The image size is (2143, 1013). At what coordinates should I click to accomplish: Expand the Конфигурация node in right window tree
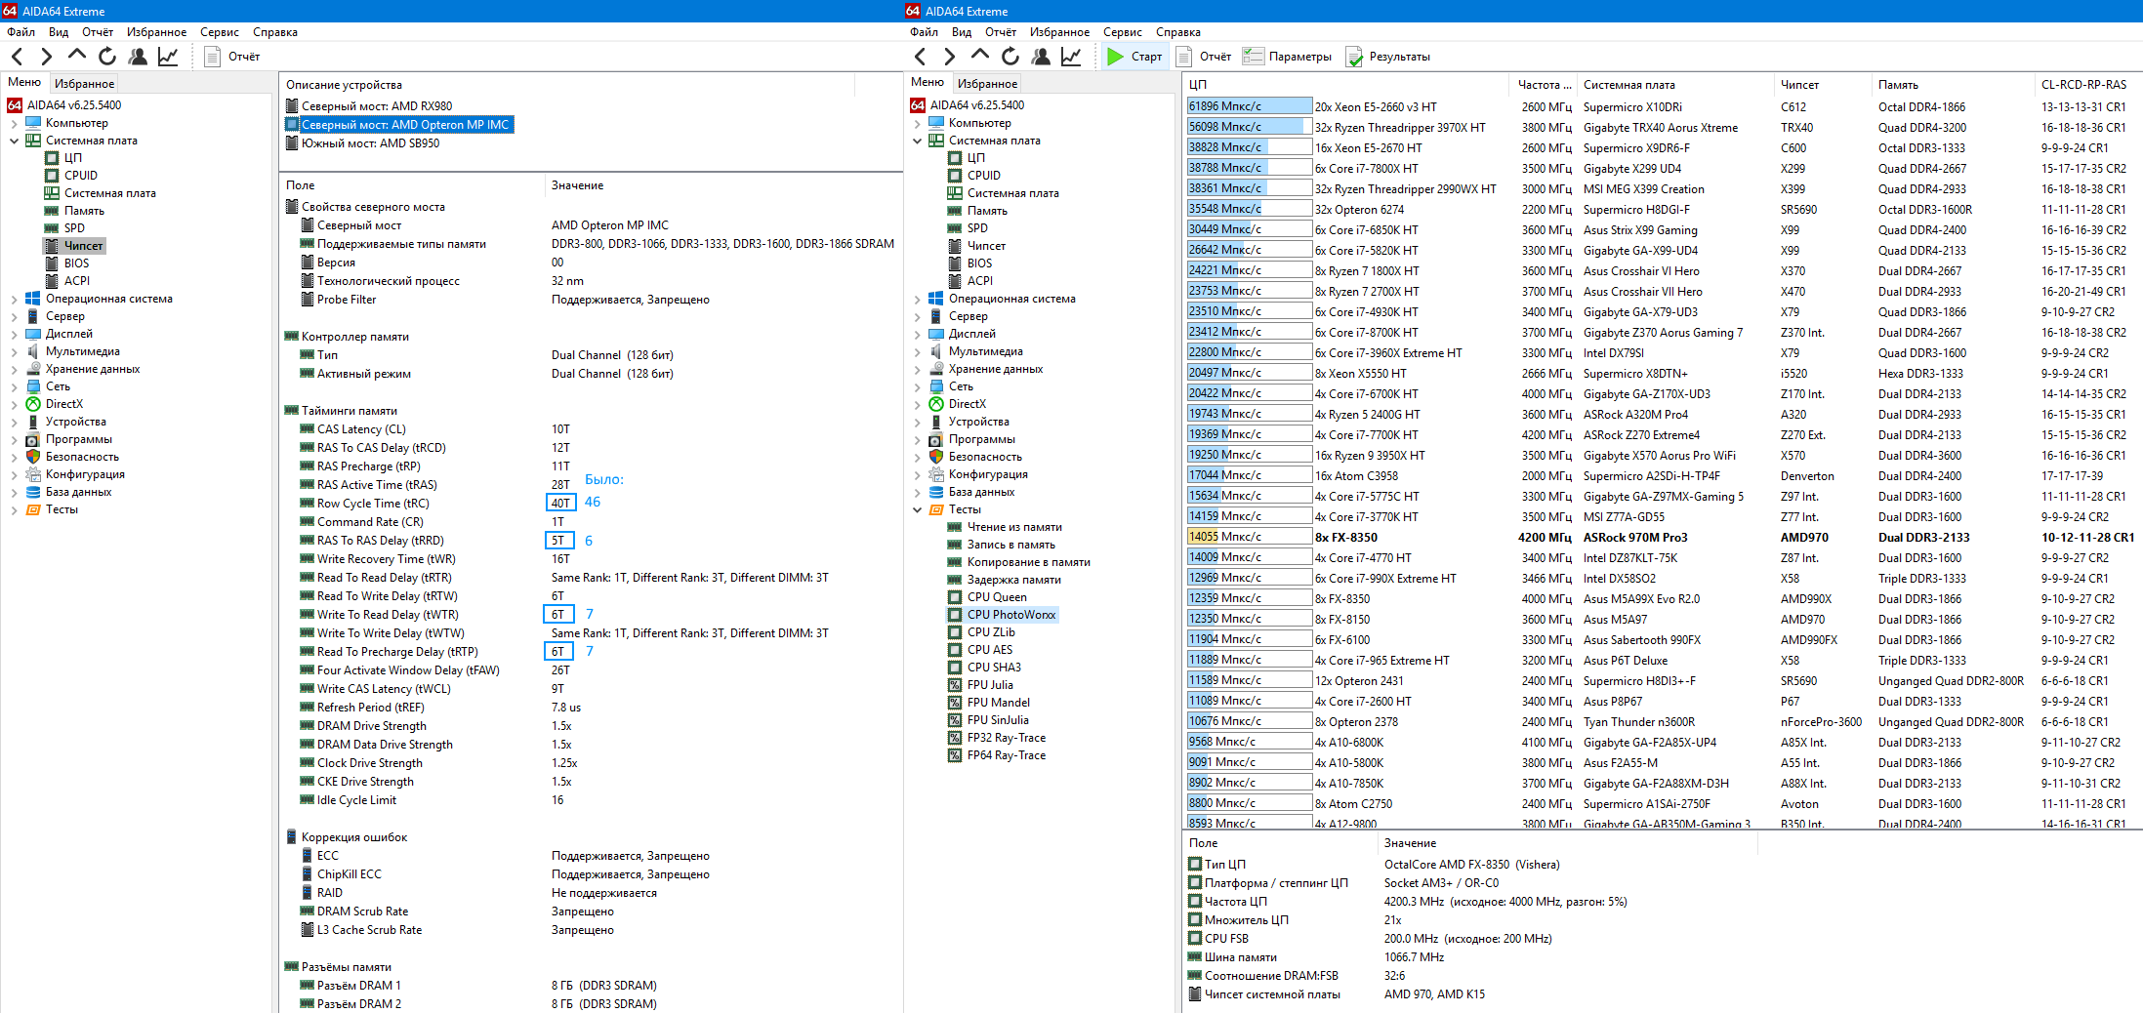coord(917,474)
